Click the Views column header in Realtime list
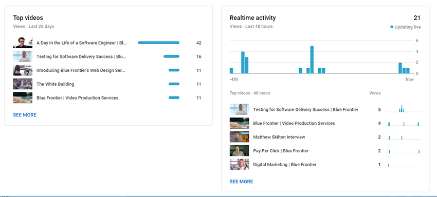 pyautogui.click(x=375, y=93)
